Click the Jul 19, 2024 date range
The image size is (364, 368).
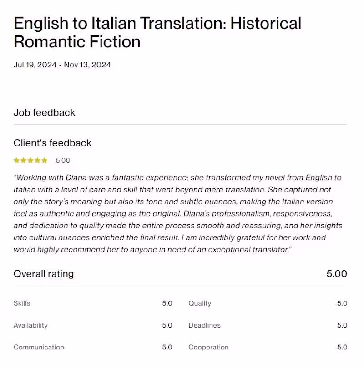(x=62, y=65)
